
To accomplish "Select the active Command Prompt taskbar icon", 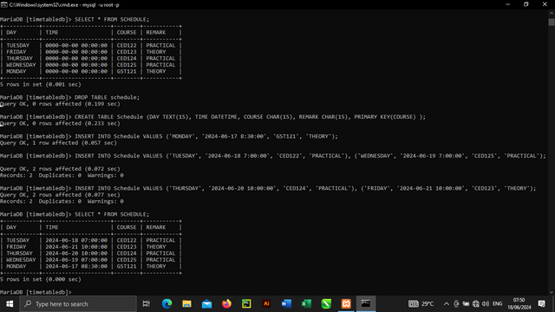I will [366, 304].
